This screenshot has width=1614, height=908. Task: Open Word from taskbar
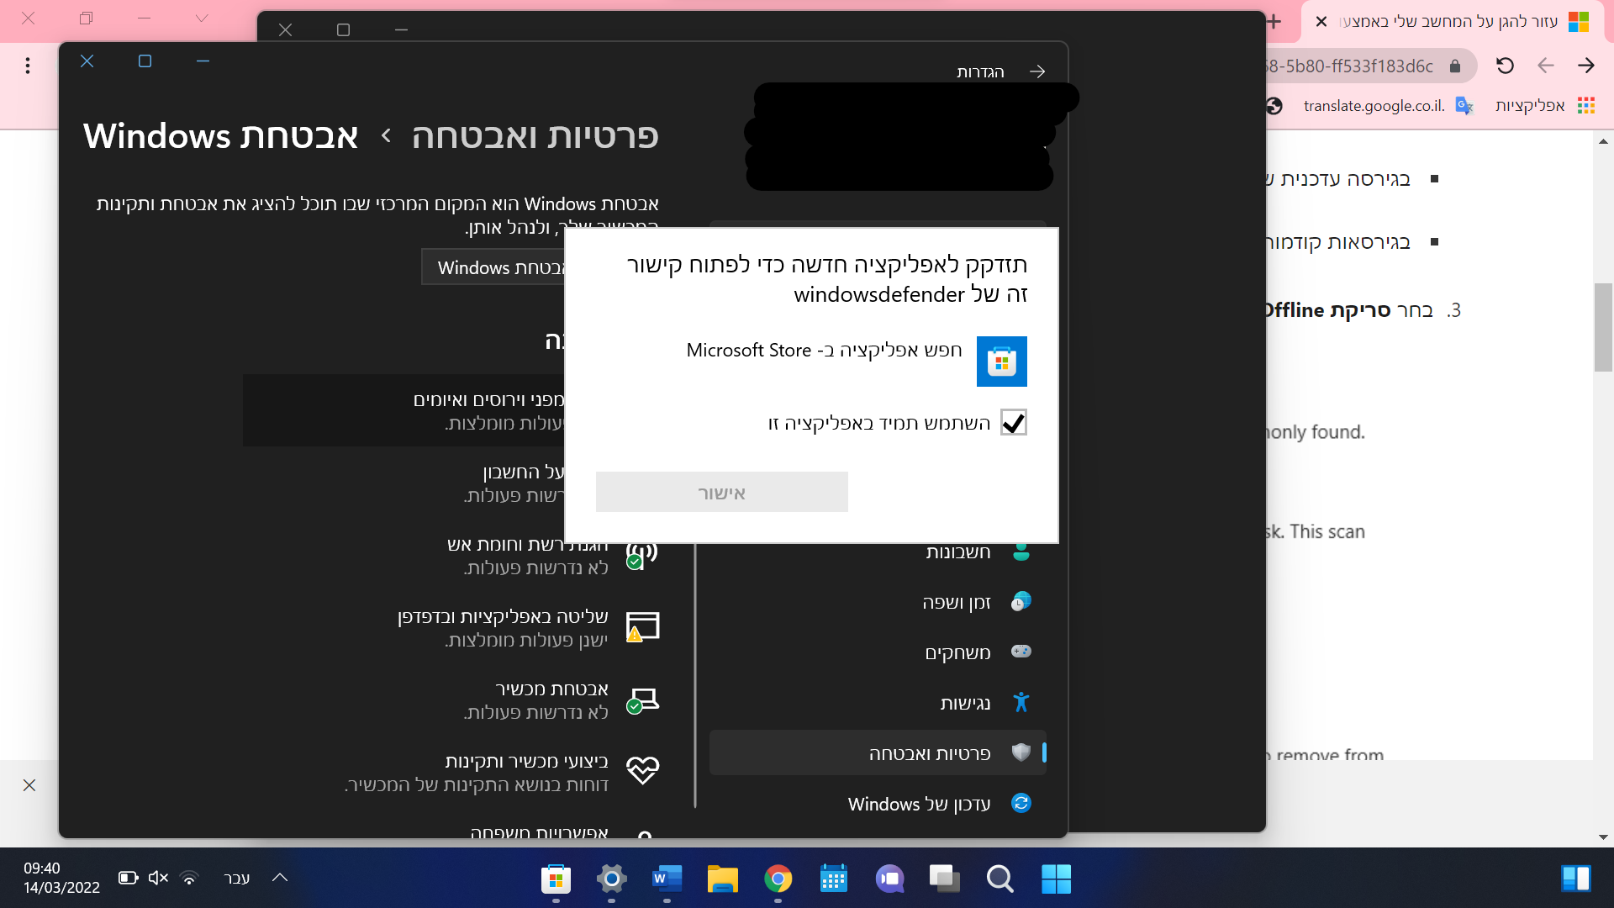[x=667, y=879]
